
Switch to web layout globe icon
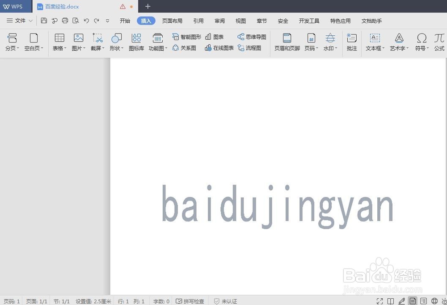click(434, 301)
